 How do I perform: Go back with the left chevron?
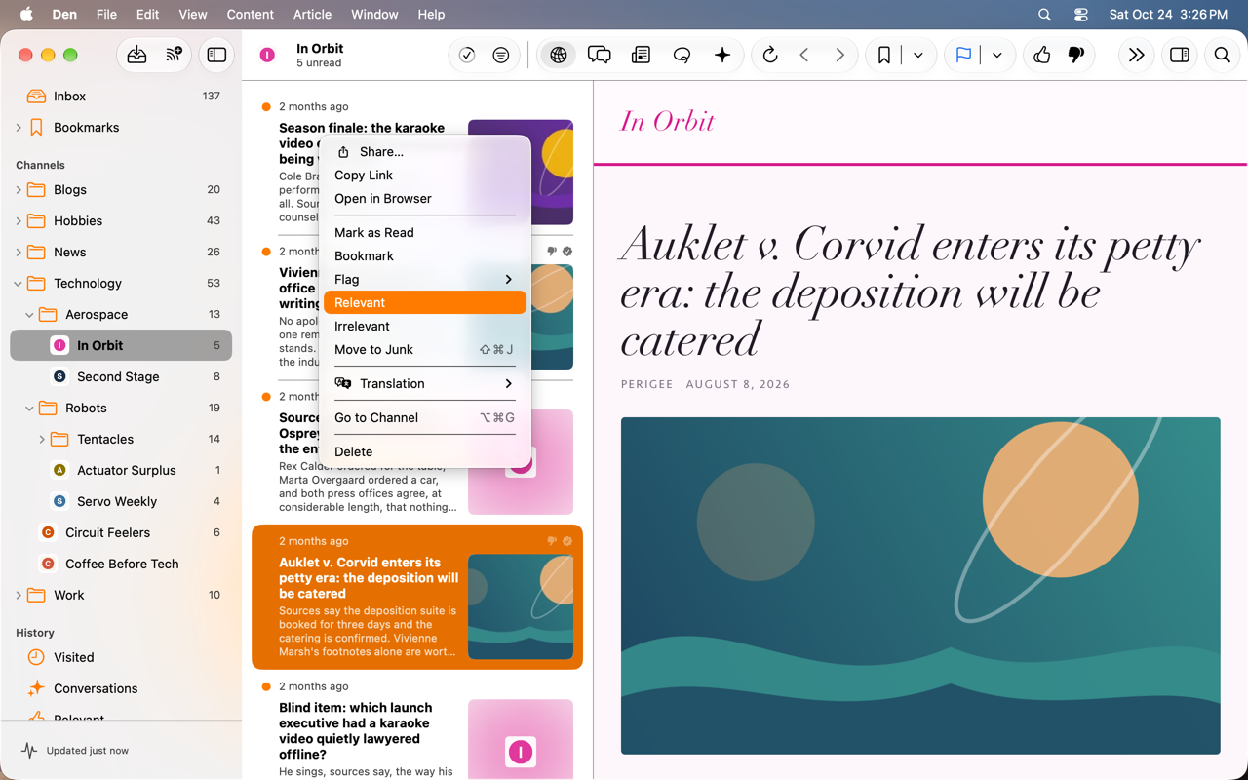point(804,56)
